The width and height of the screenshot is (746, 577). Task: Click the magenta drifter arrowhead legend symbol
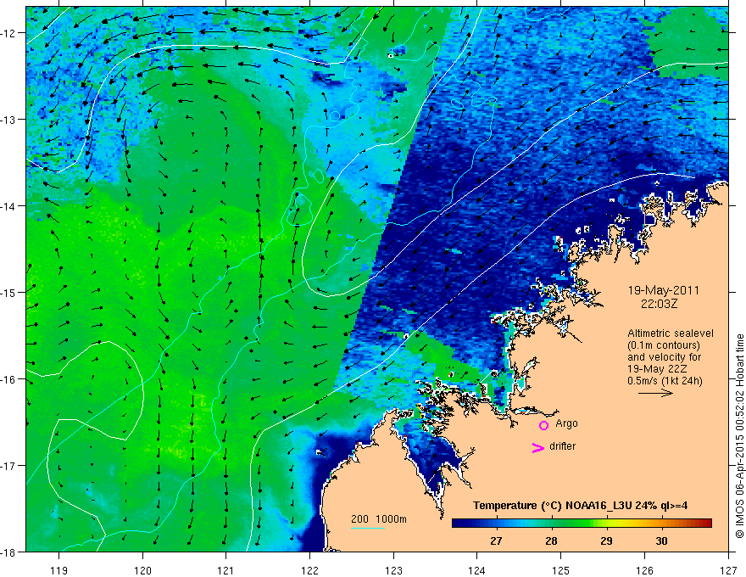tap(537, 447)
